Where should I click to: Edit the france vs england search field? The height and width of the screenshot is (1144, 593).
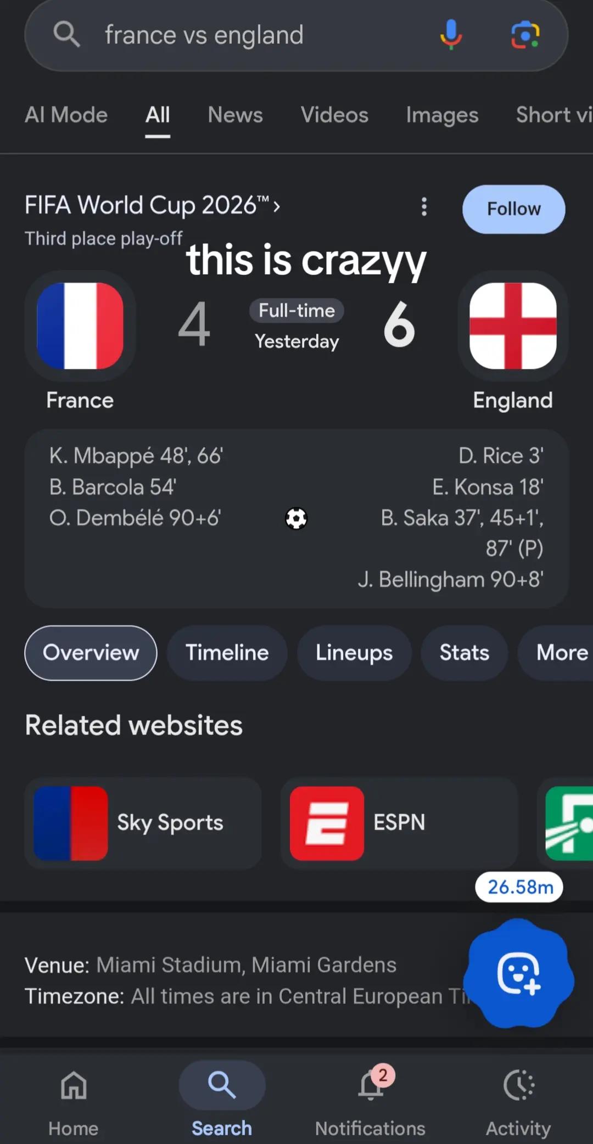tap(258, 35)
